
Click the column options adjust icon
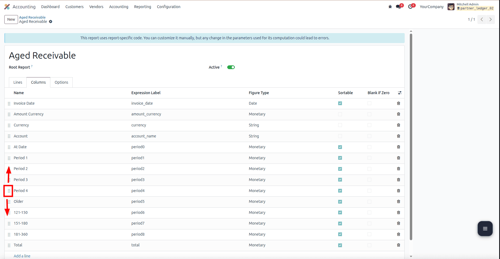pos(400,93)
